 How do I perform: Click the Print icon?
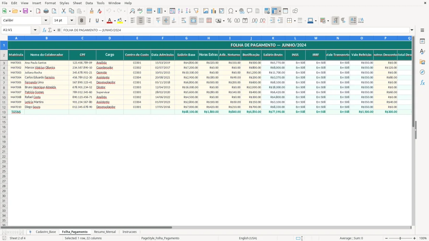click(x=46, y=11)
